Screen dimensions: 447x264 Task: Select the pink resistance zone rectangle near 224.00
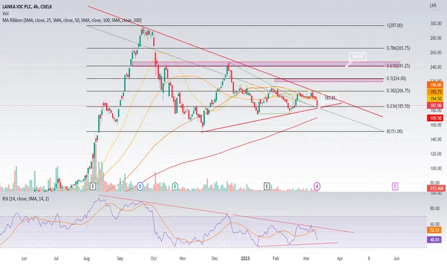pyautogui.click(x=329, y=81)
